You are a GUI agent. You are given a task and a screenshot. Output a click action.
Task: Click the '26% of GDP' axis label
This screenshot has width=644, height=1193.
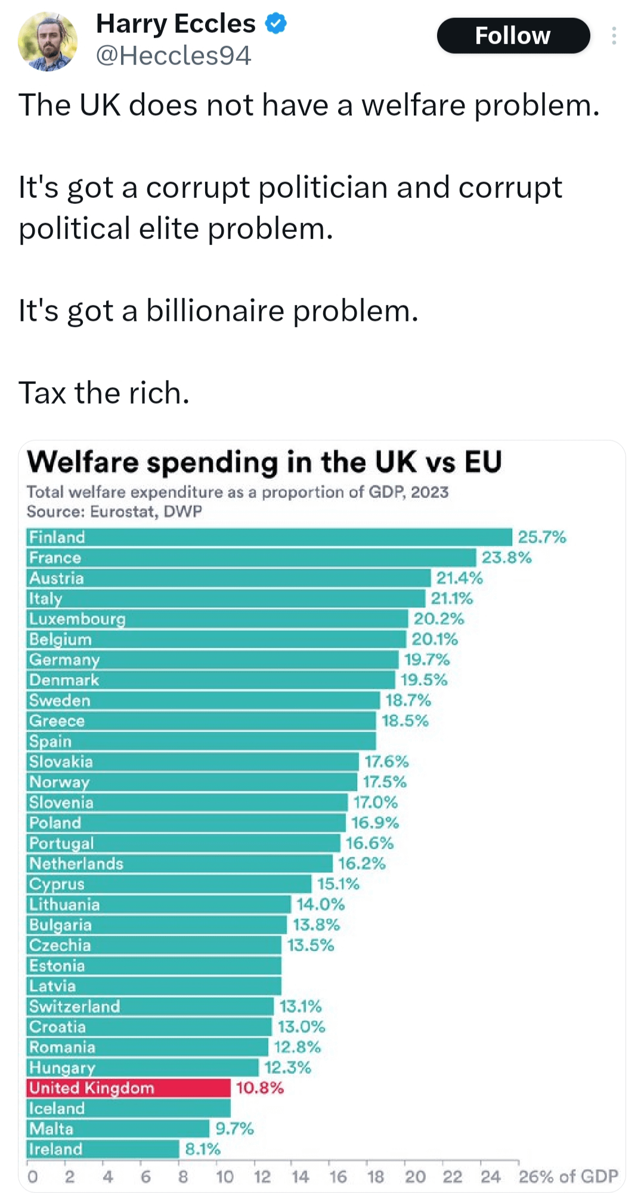568,1176
